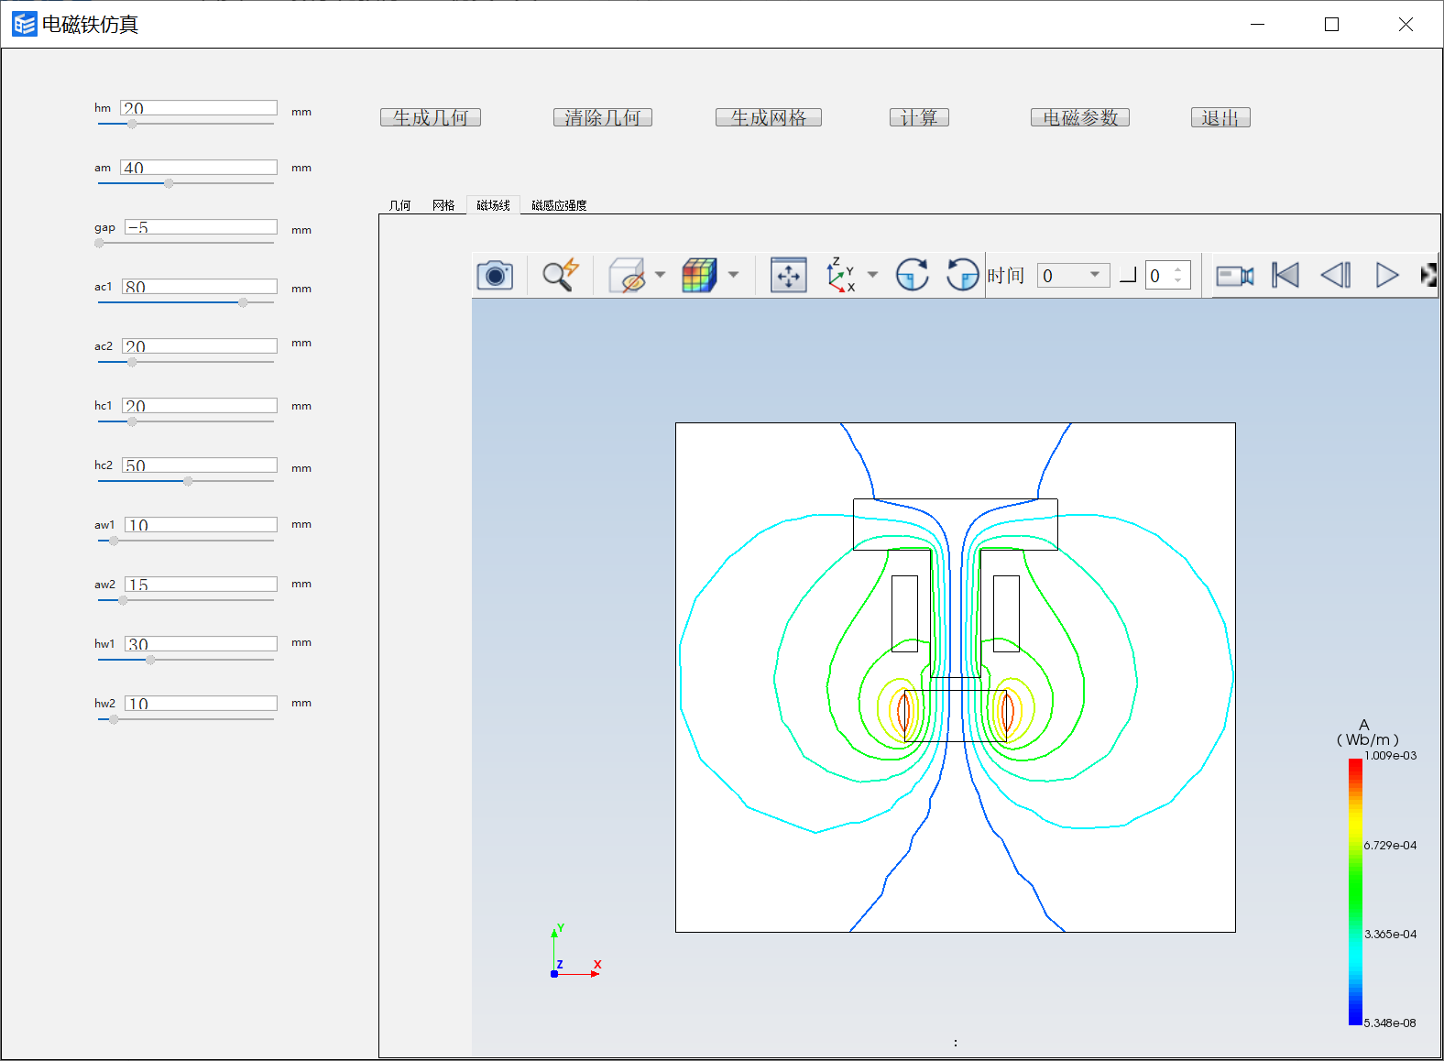
Task: Click the video camera record icon
Action: pos(1234,275)
